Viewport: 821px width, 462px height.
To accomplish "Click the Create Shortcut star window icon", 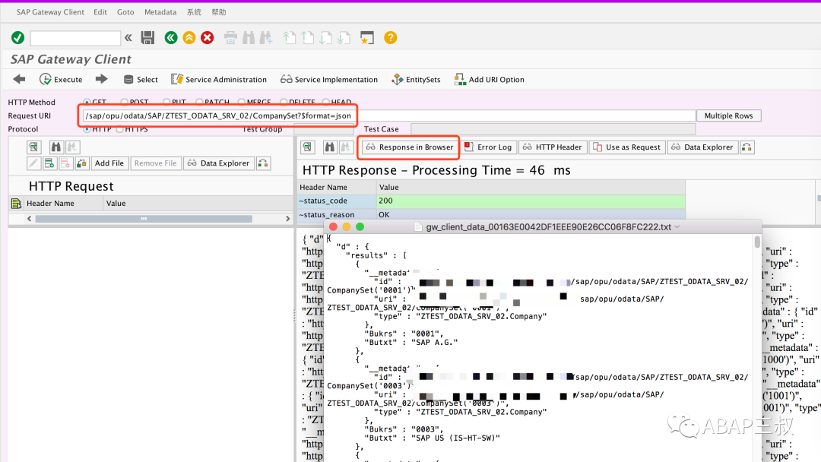I will click(x=367, y=38).
